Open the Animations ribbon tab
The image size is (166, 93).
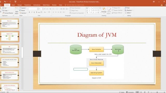click(x=37, y=5)
